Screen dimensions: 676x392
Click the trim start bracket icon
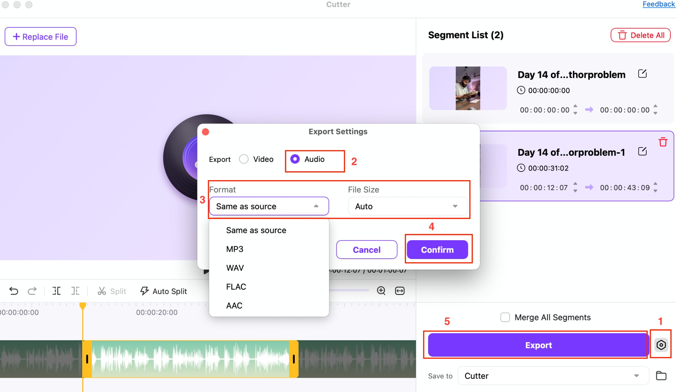point(56,291)
